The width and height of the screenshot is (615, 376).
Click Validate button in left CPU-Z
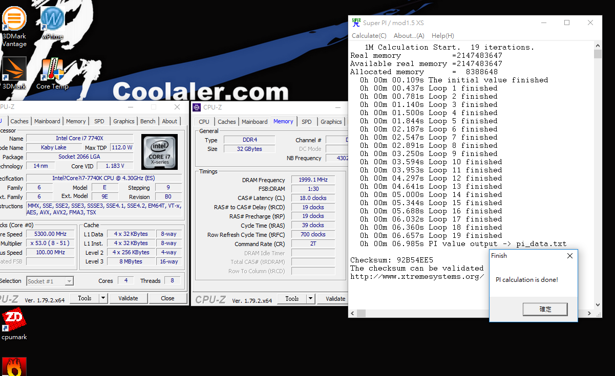[128, 298]
